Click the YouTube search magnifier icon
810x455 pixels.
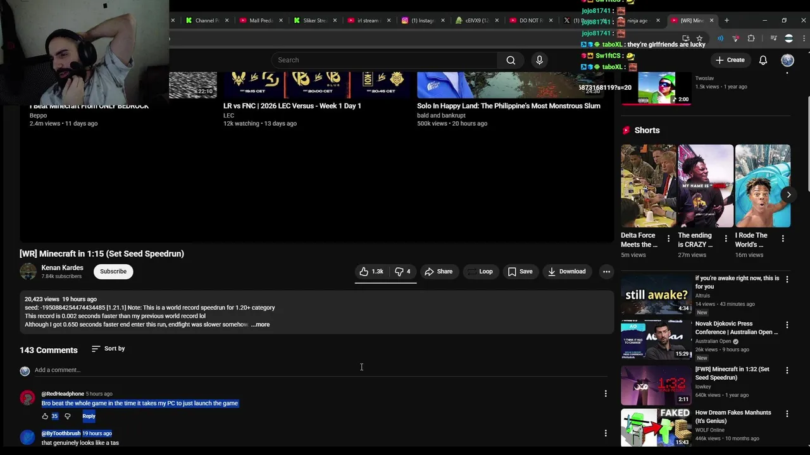click(x=511, y=60)
